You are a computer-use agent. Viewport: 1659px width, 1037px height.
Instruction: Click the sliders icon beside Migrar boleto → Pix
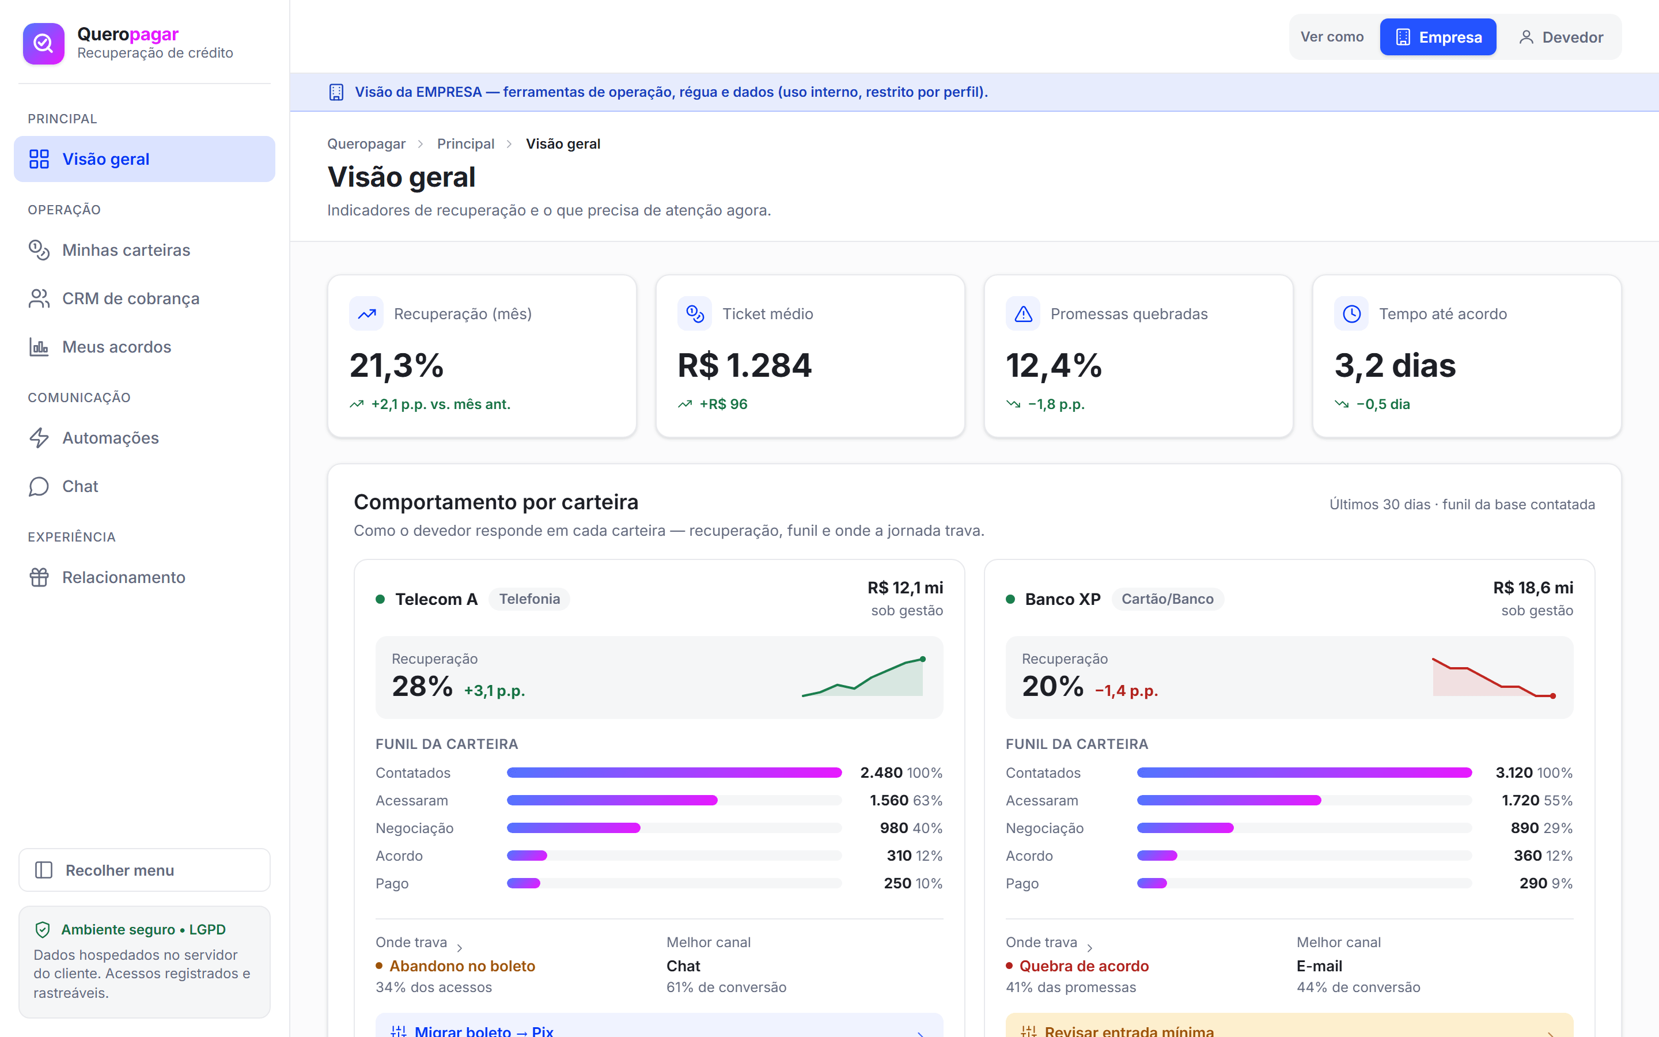[x=398, y=1031]
